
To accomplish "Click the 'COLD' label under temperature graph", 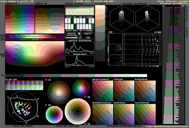I will 67,67.
